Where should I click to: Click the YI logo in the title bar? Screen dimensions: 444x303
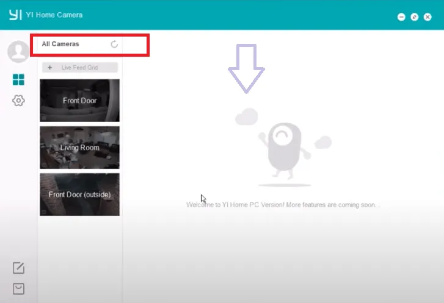(x=15, y=15)
